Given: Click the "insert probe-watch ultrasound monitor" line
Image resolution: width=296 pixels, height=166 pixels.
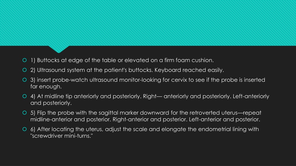Looking at the screenshot, I should pyautogui.click(x=148, y=80).
